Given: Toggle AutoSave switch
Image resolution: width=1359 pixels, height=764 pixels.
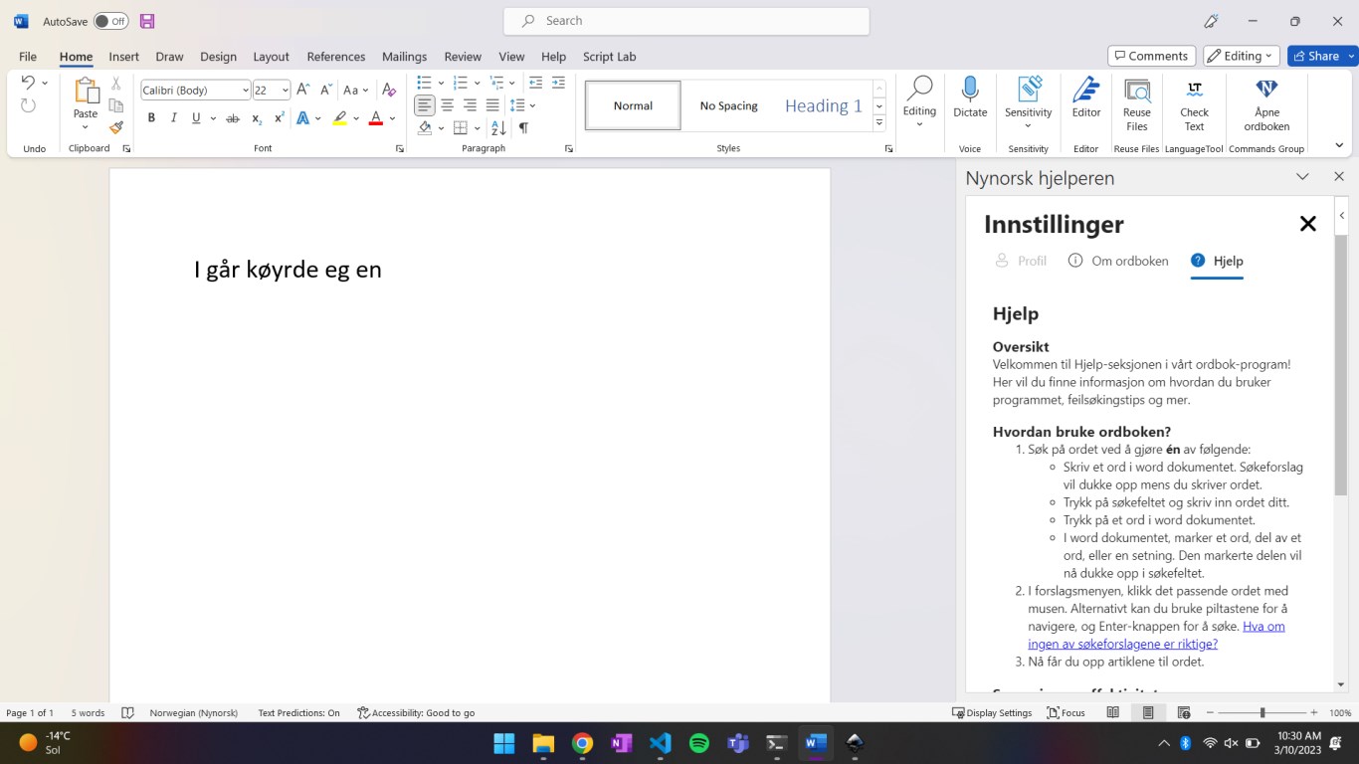Looking at the screenshot, I should 110,21.
